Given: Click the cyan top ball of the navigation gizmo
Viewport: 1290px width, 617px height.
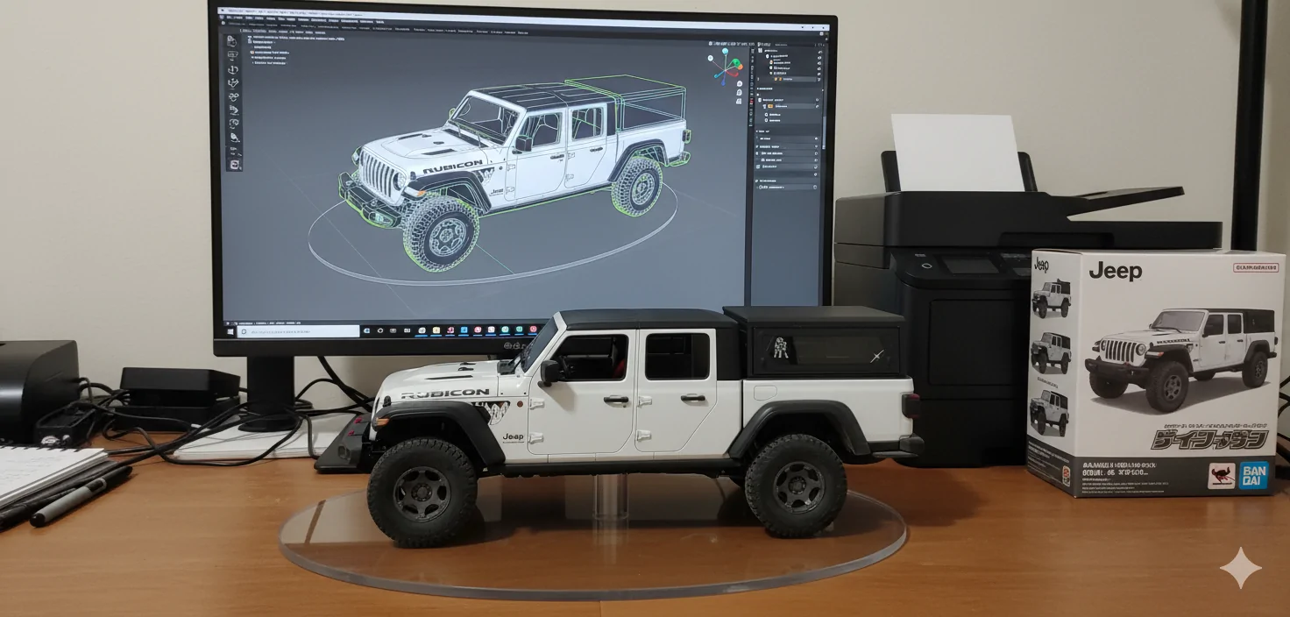Looking at the screenshot, I should [x=725, y=51].
